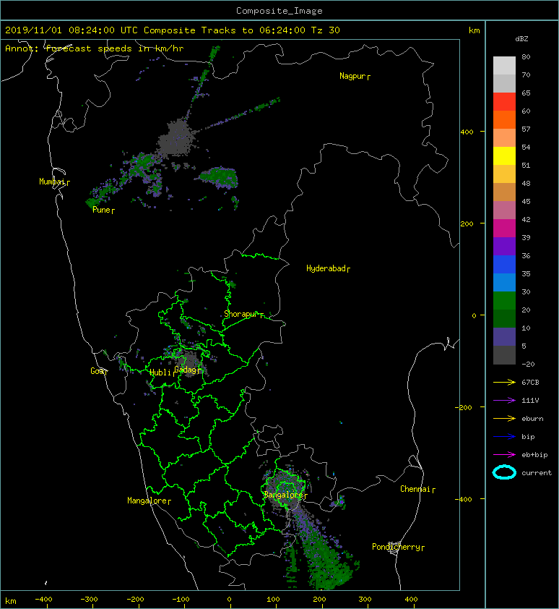This screenshot has height=609, width=559.
Task: Click the blue 36 dBZ color swatch
Action: (504, 264)
